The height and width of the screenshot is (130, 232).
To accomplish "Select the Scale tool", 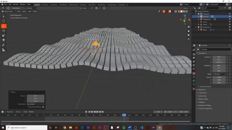I will [4, 35].
